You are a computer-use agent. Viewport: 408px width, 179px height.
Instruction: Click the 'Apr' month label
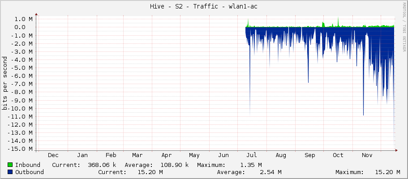point(167,155)
